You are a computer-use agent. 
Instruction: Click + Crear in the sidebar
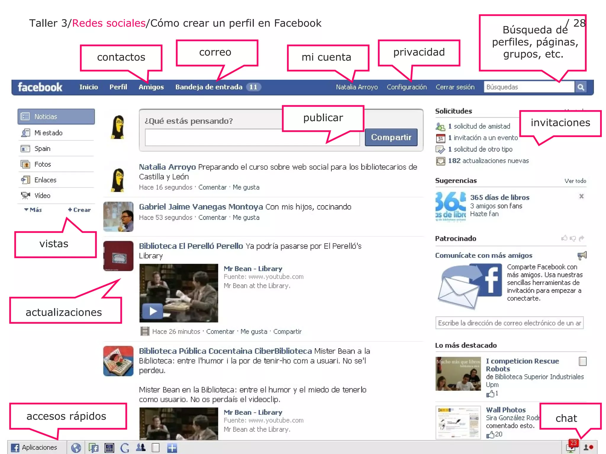(79, 210)
